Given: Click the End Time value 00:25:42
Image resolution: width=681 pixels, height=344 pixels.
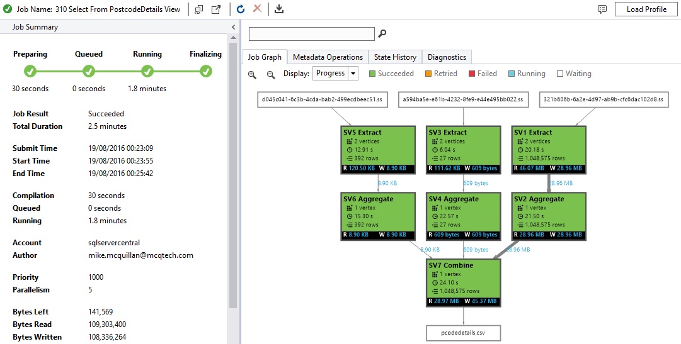Looking at the screenshot, I should click(120, 173).
